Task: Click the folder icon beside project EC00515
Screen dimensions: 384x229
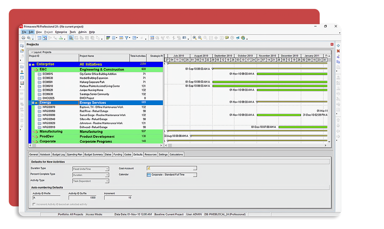Action: pos(40,74)
